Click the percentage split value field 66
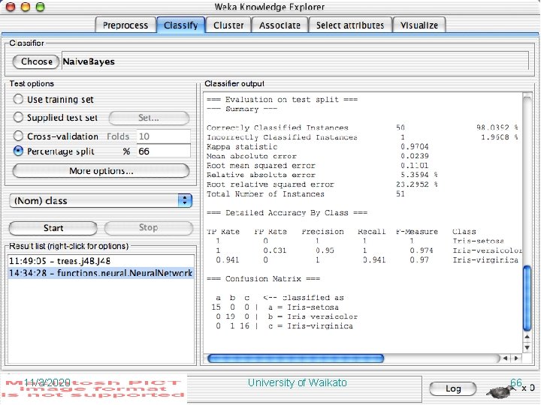541x405 pixels. tap(164, 151)
